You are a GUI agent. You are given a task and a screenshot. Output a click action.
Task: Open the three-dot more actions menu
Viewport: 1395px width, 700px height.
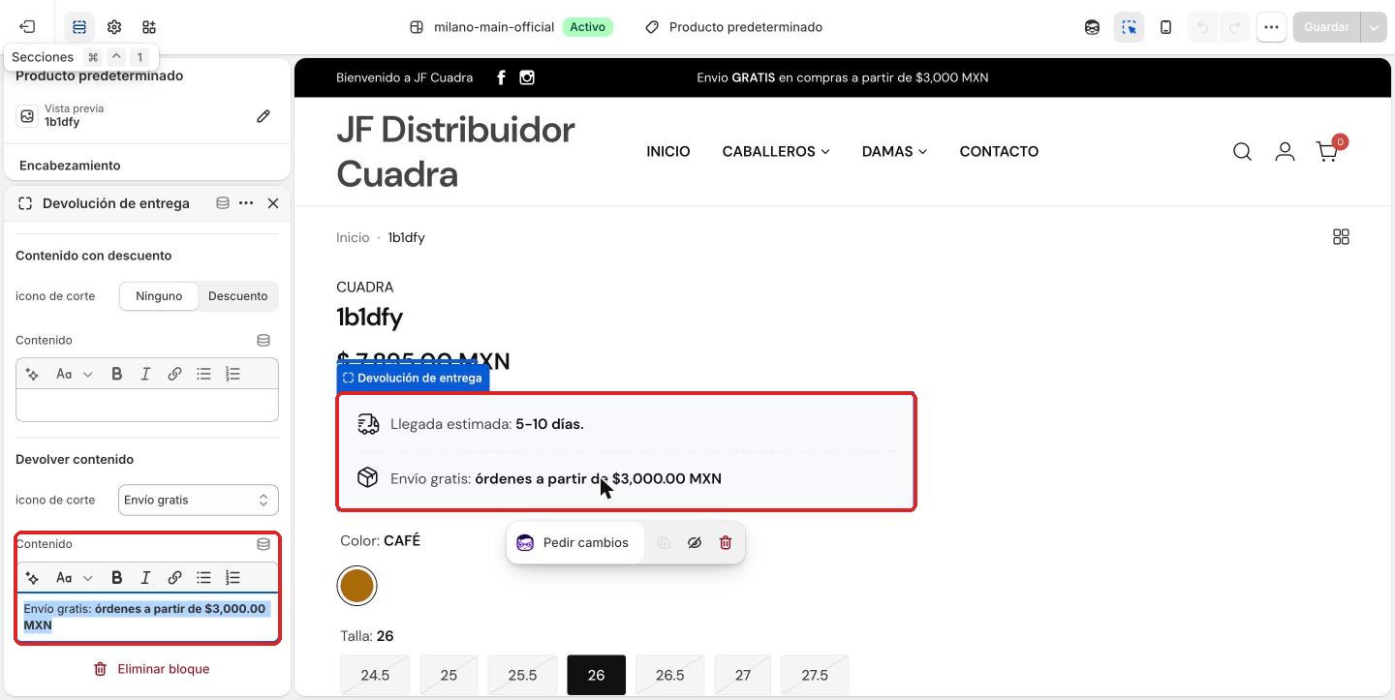[1271, 27]
